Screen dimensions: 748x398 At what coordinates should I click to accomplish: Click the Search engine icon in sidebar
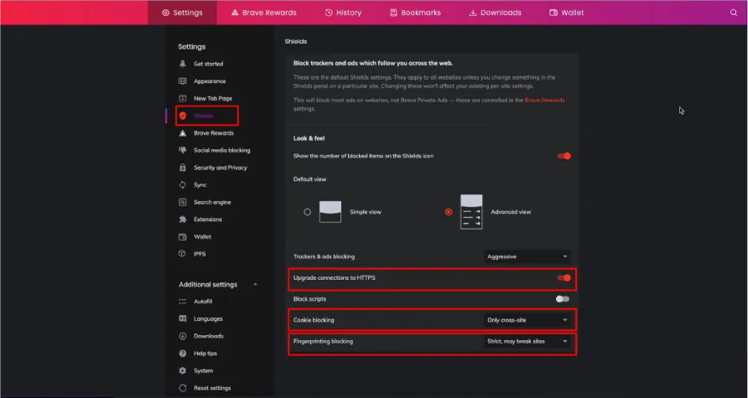click(x=183, y=202)
